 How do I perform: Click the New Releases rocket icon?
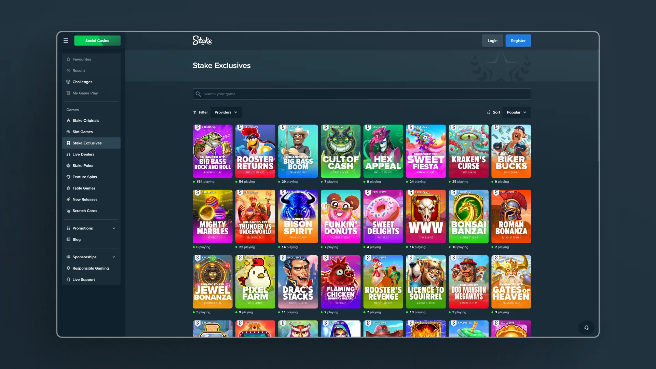point(68,200)
